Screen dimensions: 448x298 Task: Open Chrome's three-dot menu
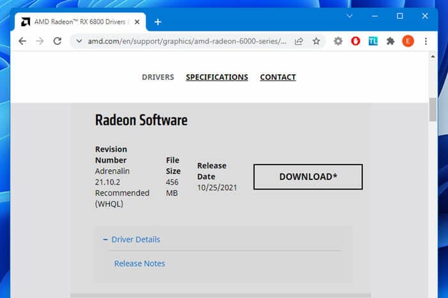pyautogui.click(x=426, y=41)
